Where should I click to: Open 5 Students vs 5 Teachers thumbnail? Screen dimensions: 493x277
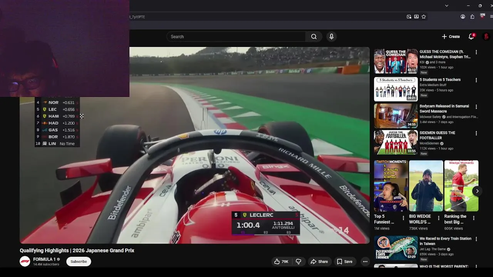click(x=396, y=89)
